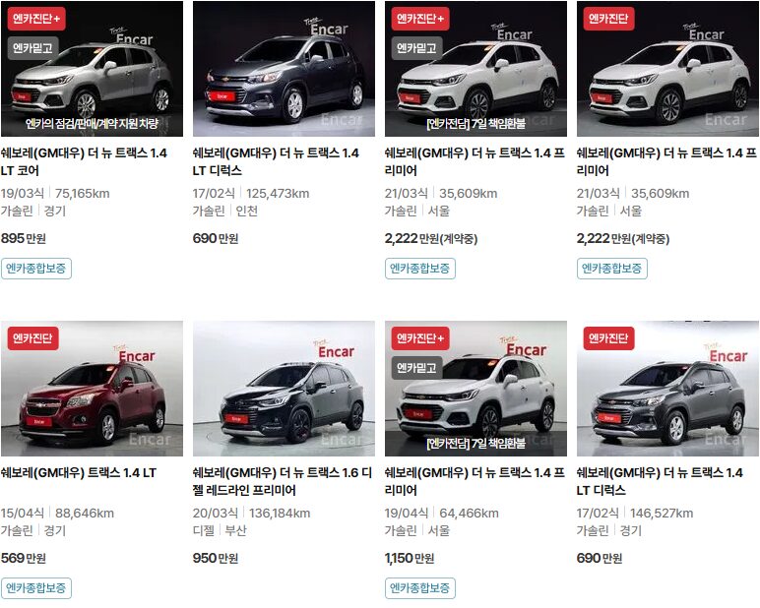Click the 엔카믿고 badge on the 1,150만원 listing
Viewport: 760px width, 608px height.
416,368
